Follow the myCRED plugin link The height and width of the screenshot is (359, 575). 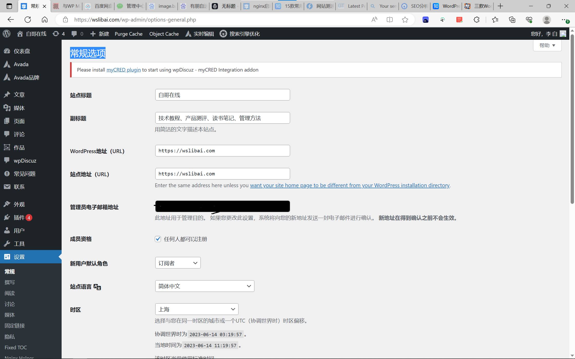pos(123,70)
